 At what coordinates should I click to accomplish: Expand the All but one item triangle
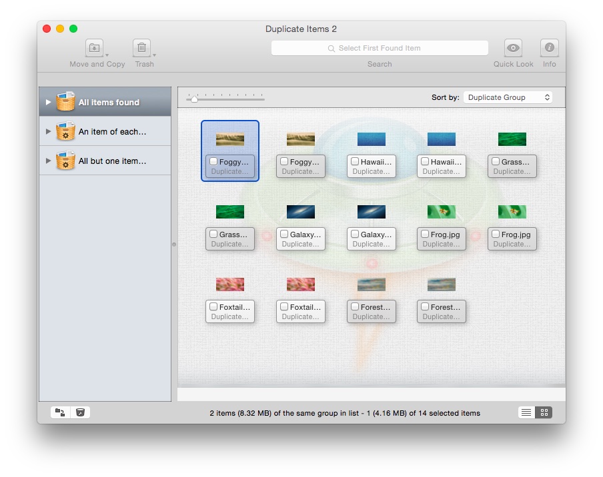48,161
